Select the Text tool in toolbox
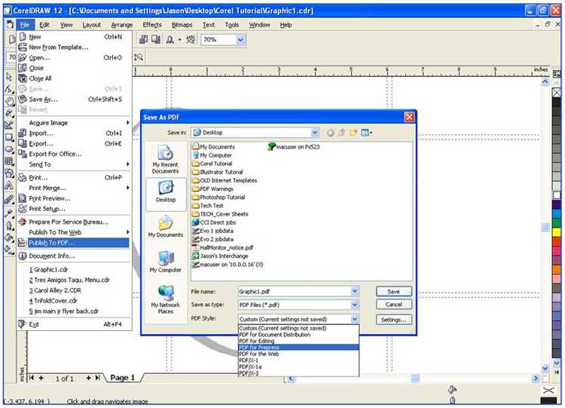This screenshot has width=565, height=408. point(9,186)
